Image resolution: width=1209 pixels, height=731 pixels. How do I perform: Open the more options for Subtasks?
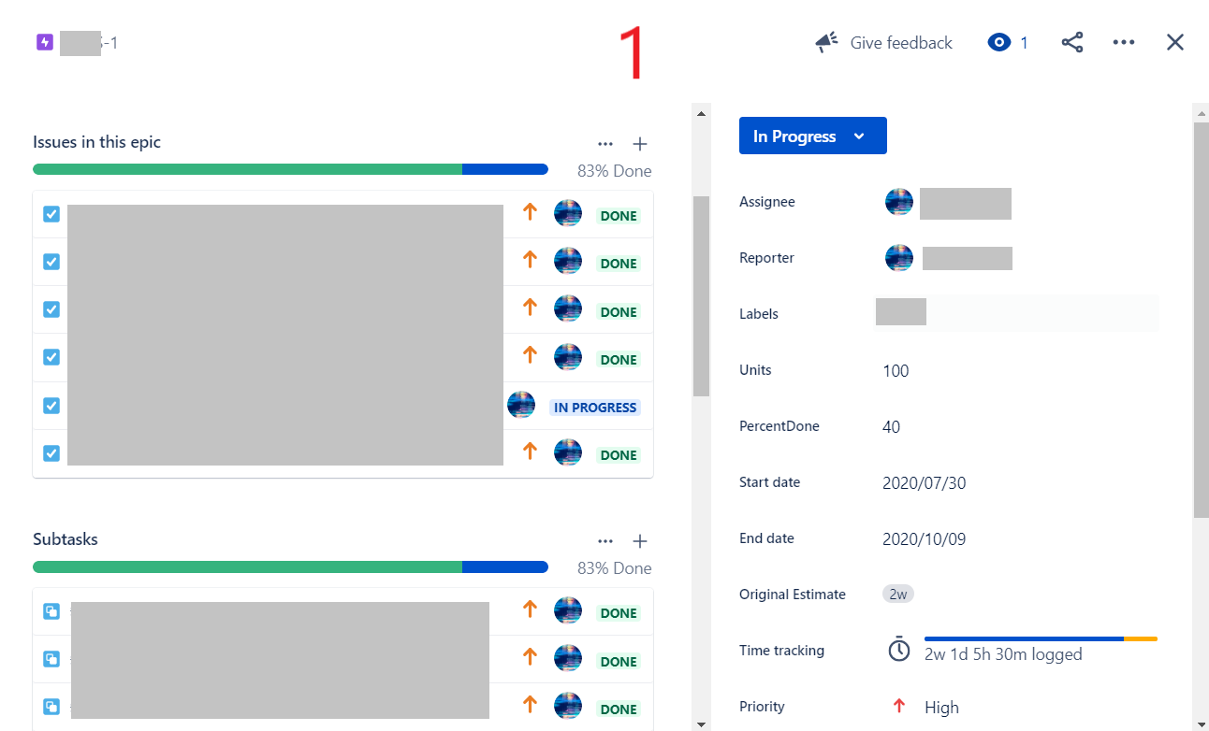[605, 541]
